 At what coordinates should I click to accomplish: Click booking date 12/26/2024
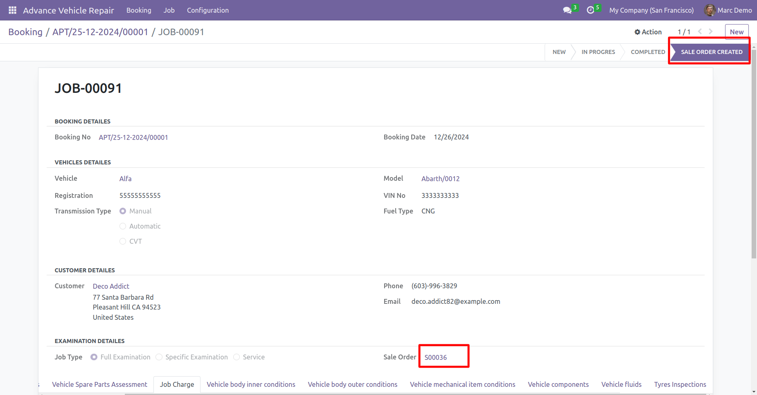pyautogui.click(x=451, y=137)
